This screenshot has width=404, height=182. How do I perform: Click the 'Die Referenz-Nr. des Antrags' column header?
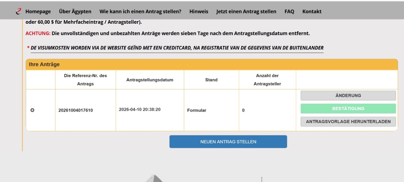click(x=85, y=80)
